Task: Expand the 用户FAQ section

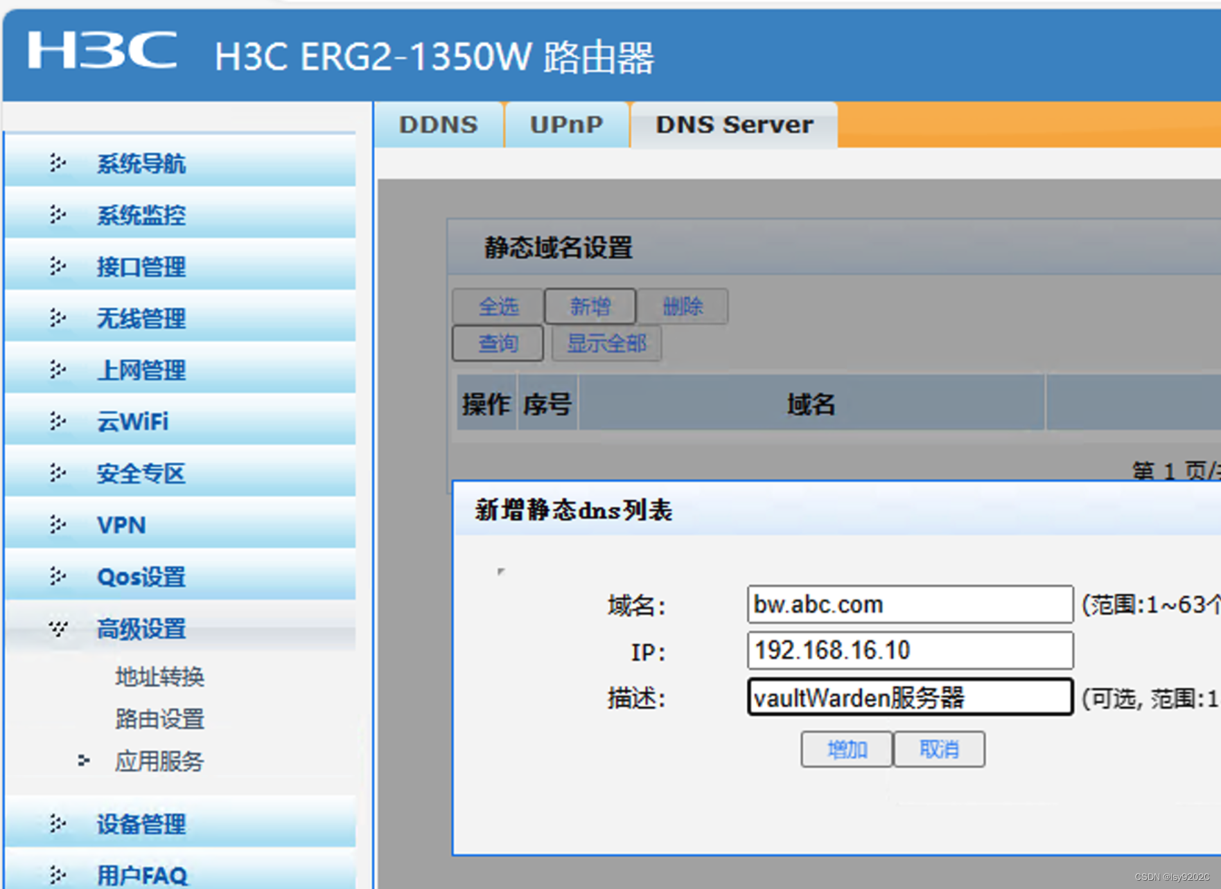Action: (56, 874)
